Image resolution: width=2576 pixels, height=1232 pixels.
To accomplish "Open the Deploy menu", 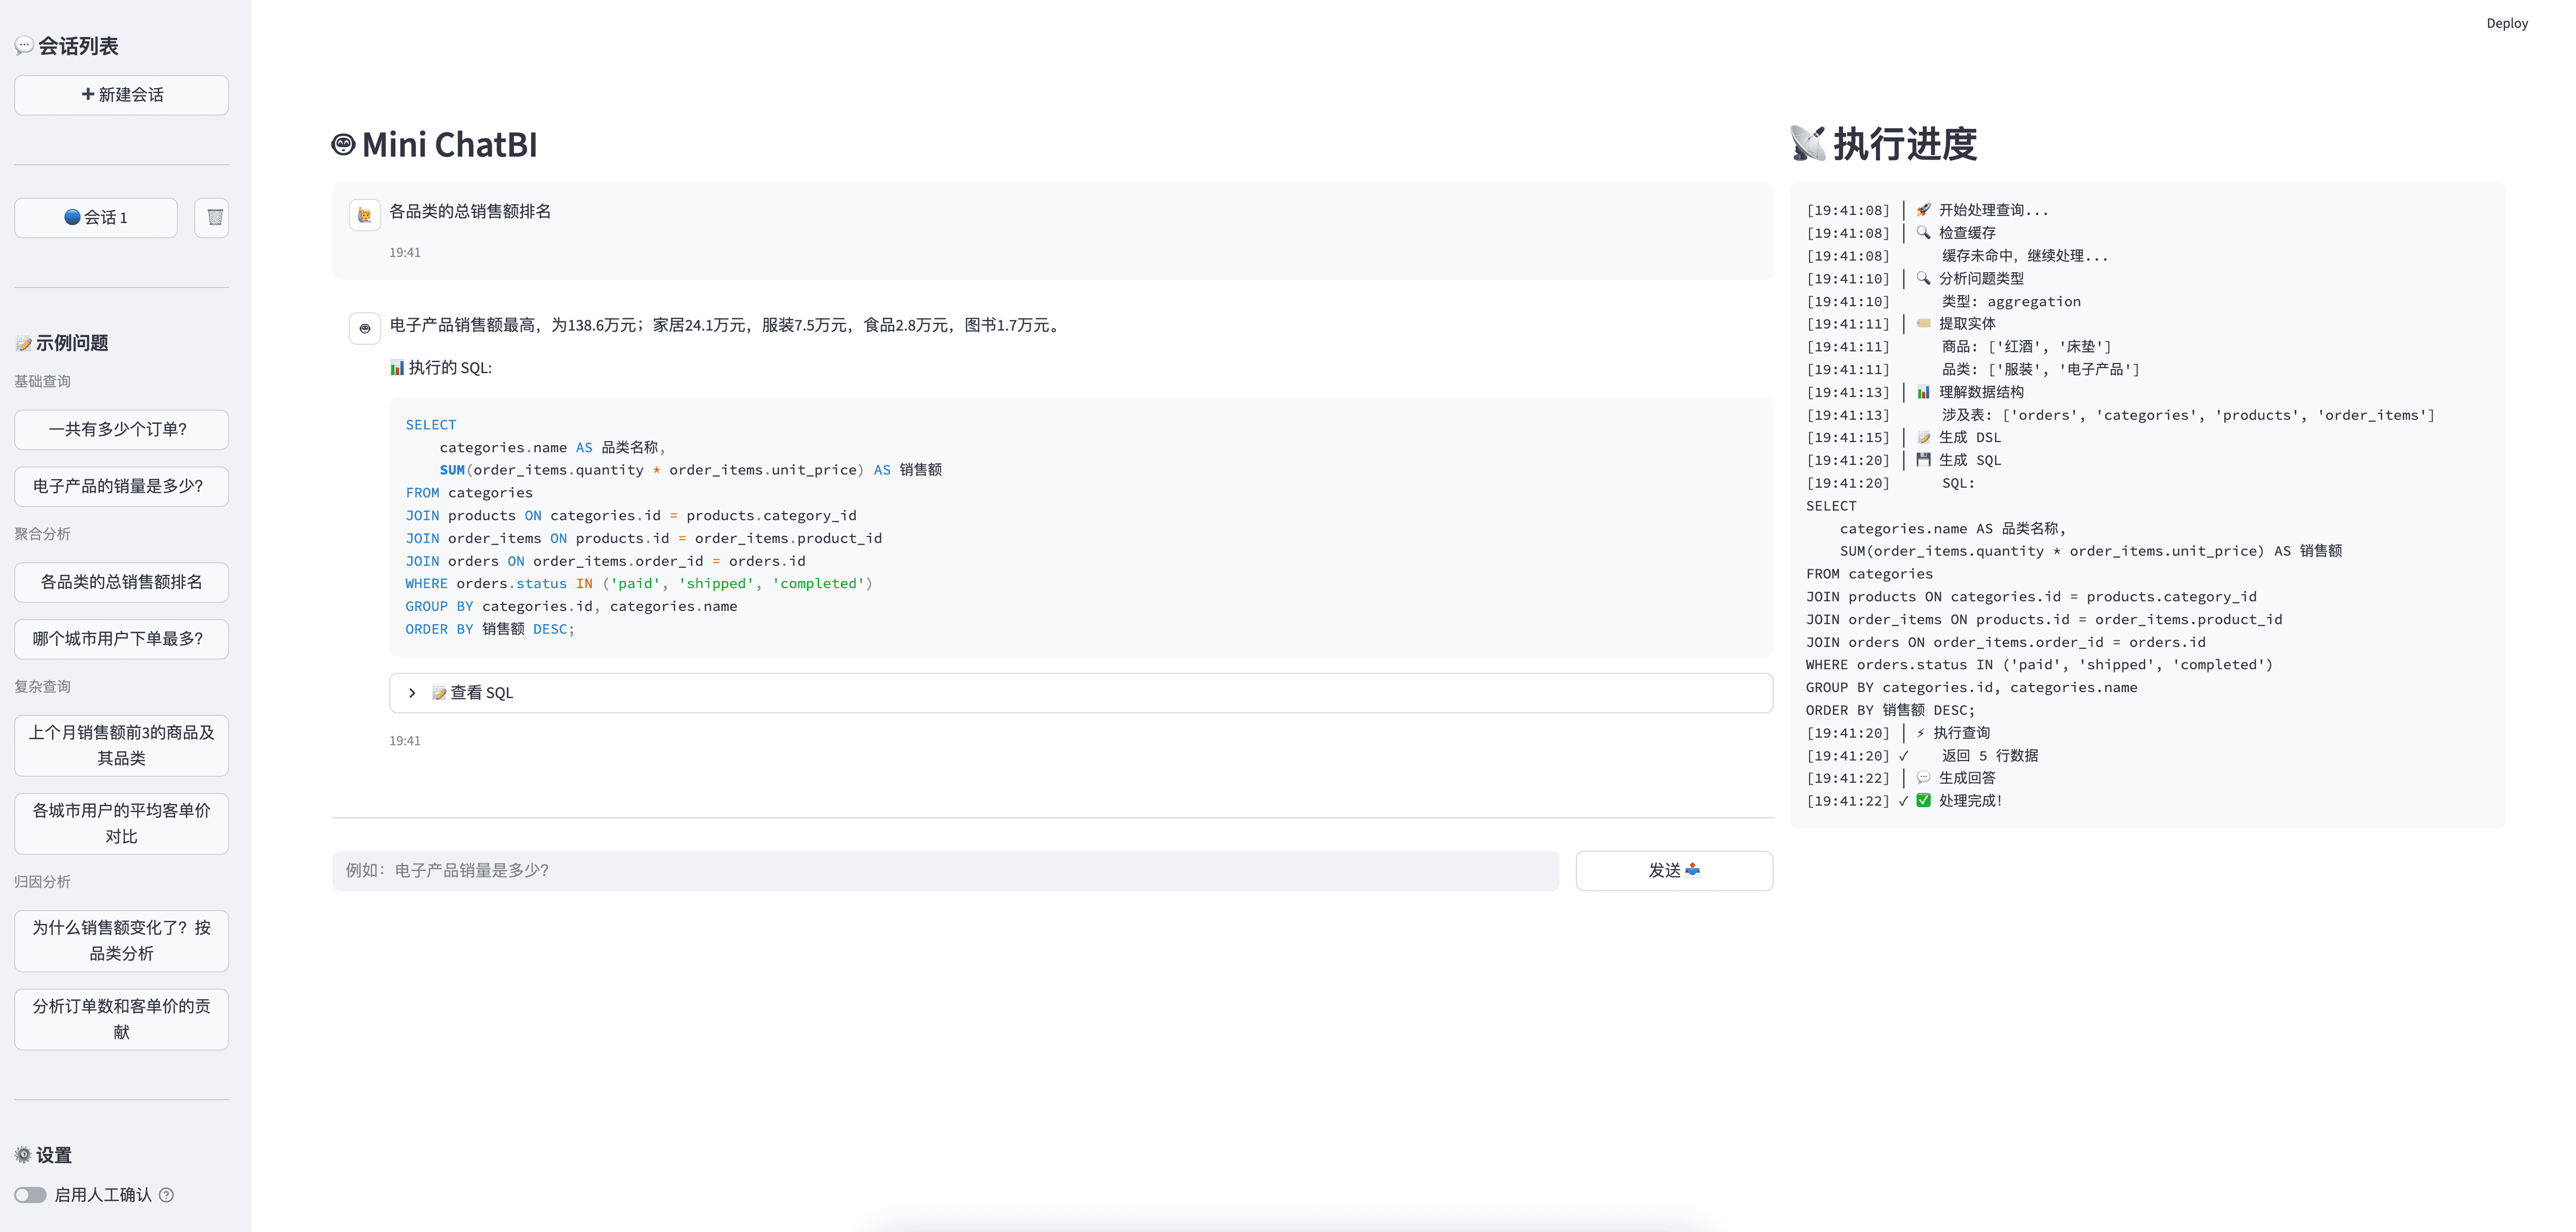I will click(2506, 23).
